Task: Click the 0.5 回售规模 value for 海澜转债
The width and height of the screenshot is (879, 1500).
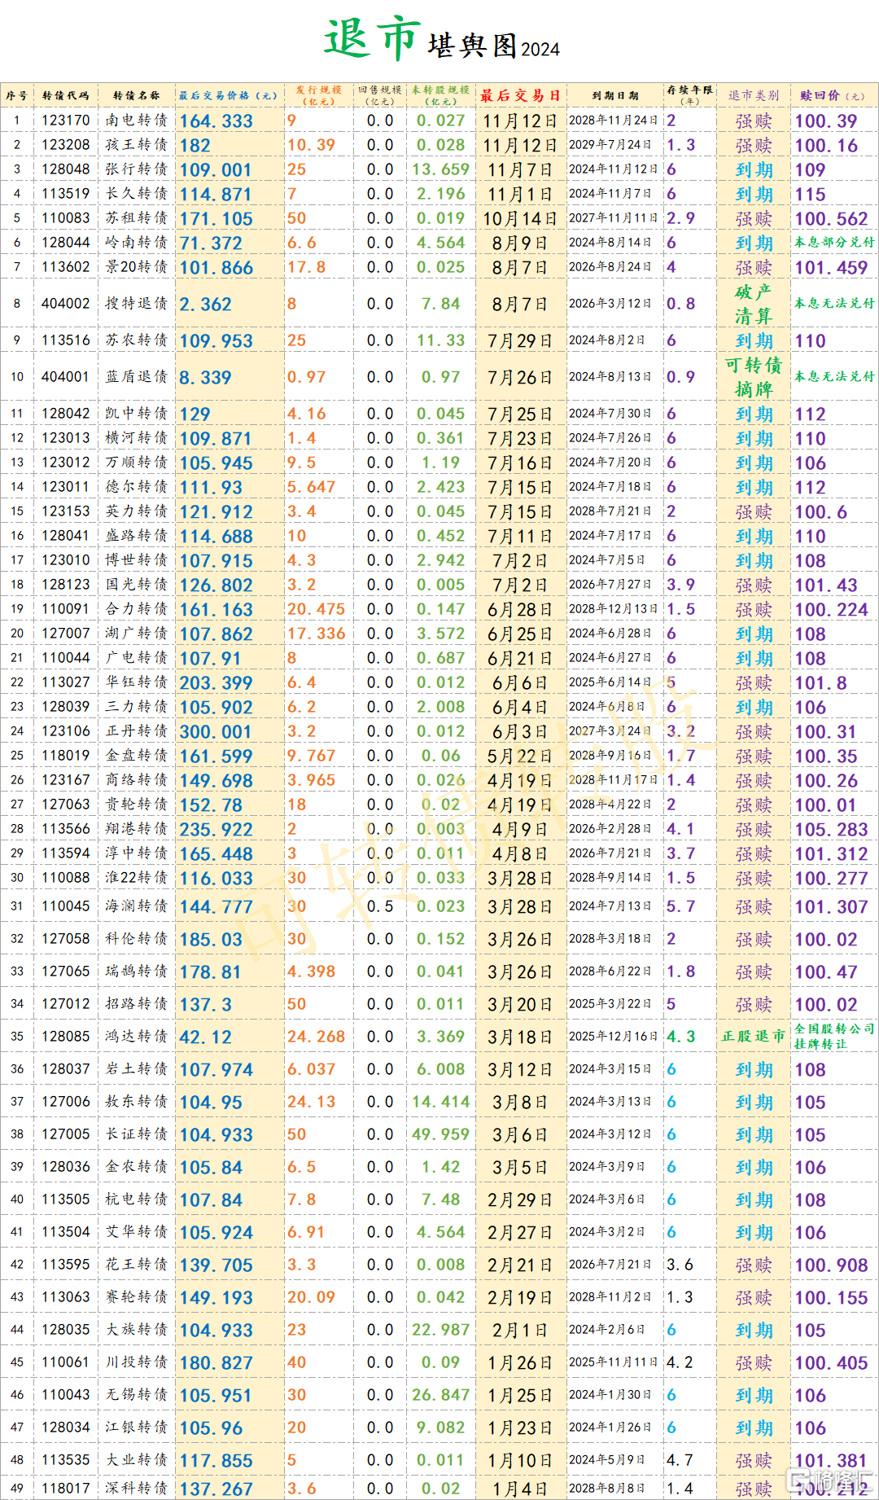Action: [379, 906]
